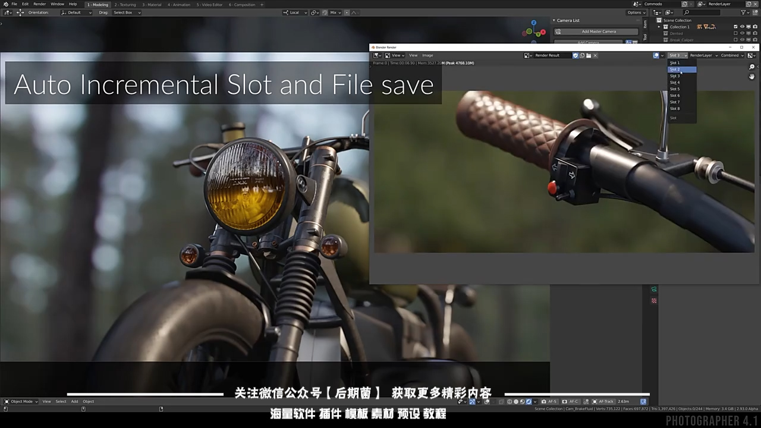Switch to the 5 - Video Editor workspace tab

click(210, 4)
